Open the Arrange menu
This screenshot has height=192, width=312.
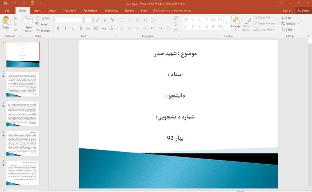pos(235,23)
